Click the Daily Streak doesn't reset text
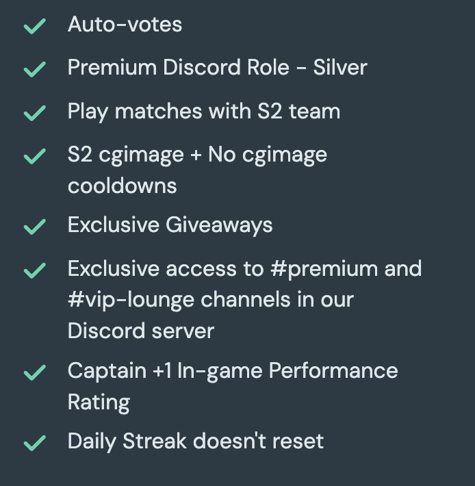475x486 pixels. tap(195, 442)
